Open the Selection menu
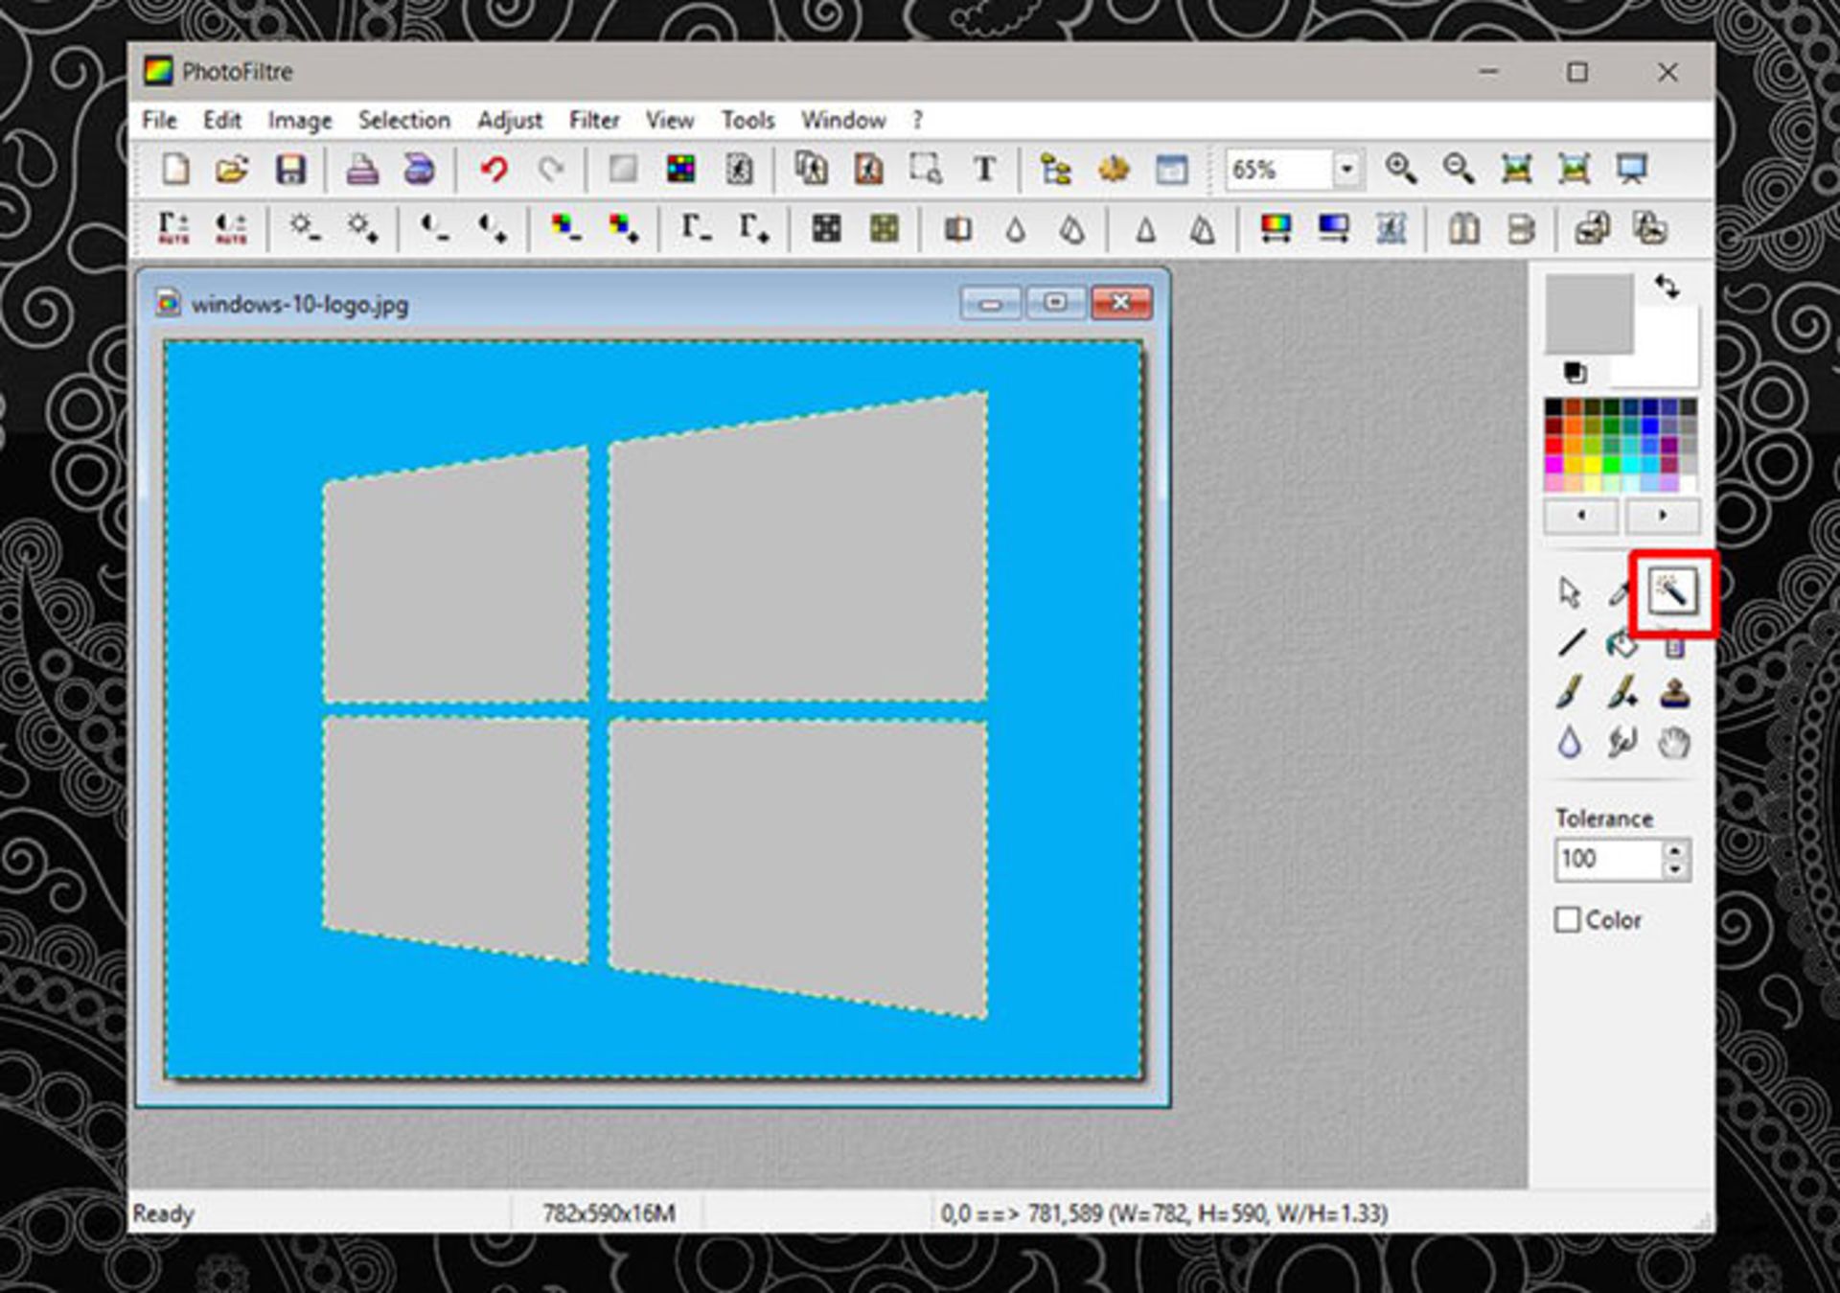The image size is (1840, 1293). (403, 120)
